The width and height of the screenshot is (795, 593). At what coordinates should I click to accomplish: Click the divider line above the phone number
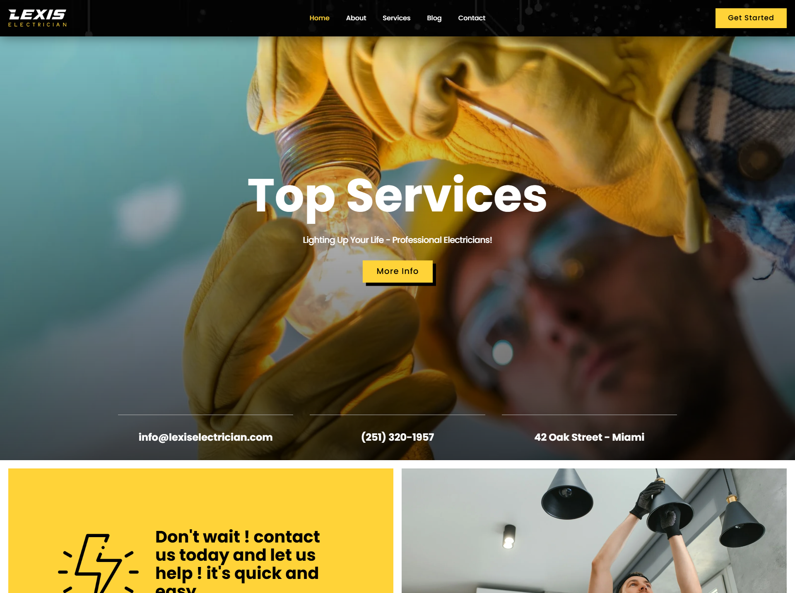397,415
